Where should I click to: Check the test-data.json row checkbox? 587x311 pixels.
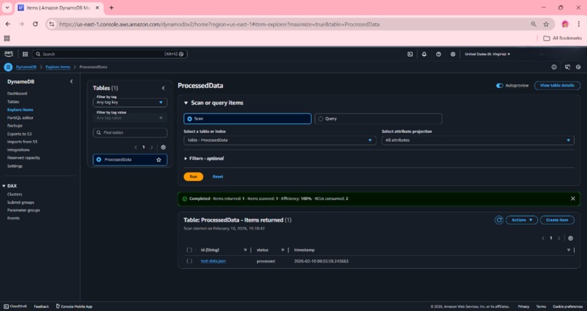pos(189,262)
